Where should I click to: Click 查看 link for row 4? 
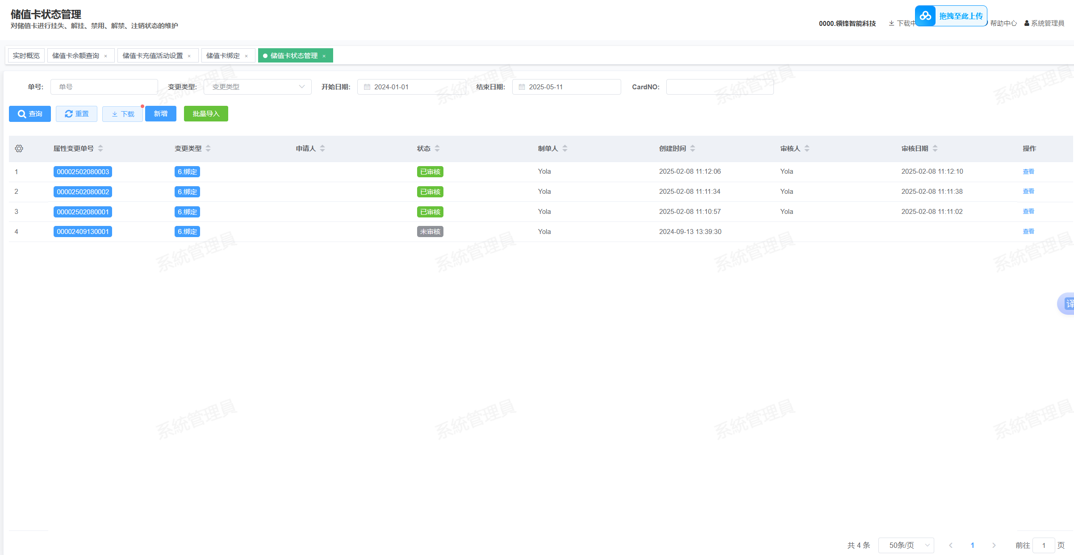tap(1028, 231)
